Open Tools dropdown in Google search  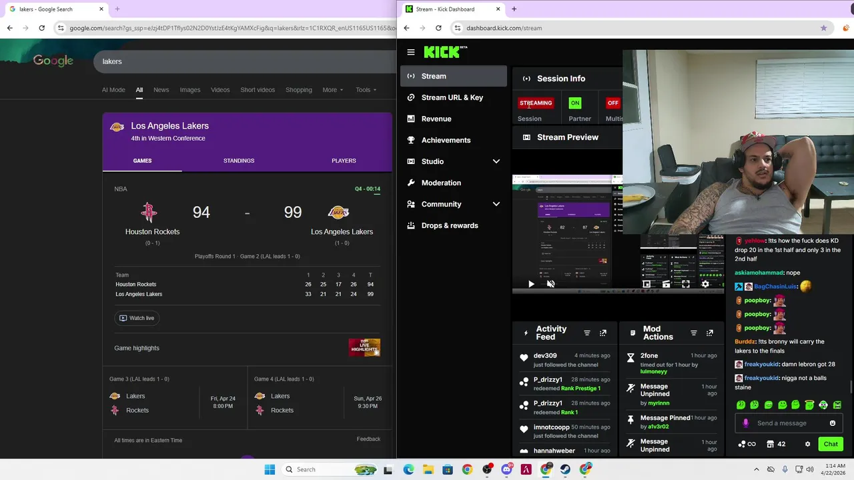[x=366, y=90]
